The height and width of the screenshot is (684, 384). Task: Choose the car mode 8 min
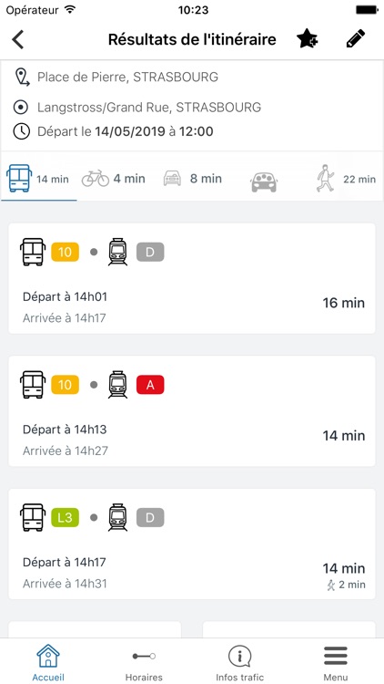click(x=192, y=179)
